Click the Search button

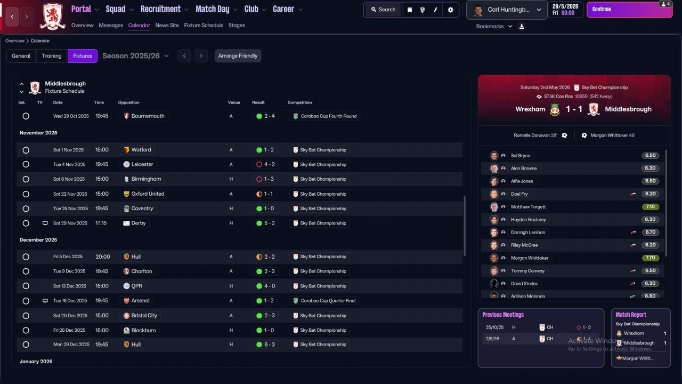coord(383,10)
